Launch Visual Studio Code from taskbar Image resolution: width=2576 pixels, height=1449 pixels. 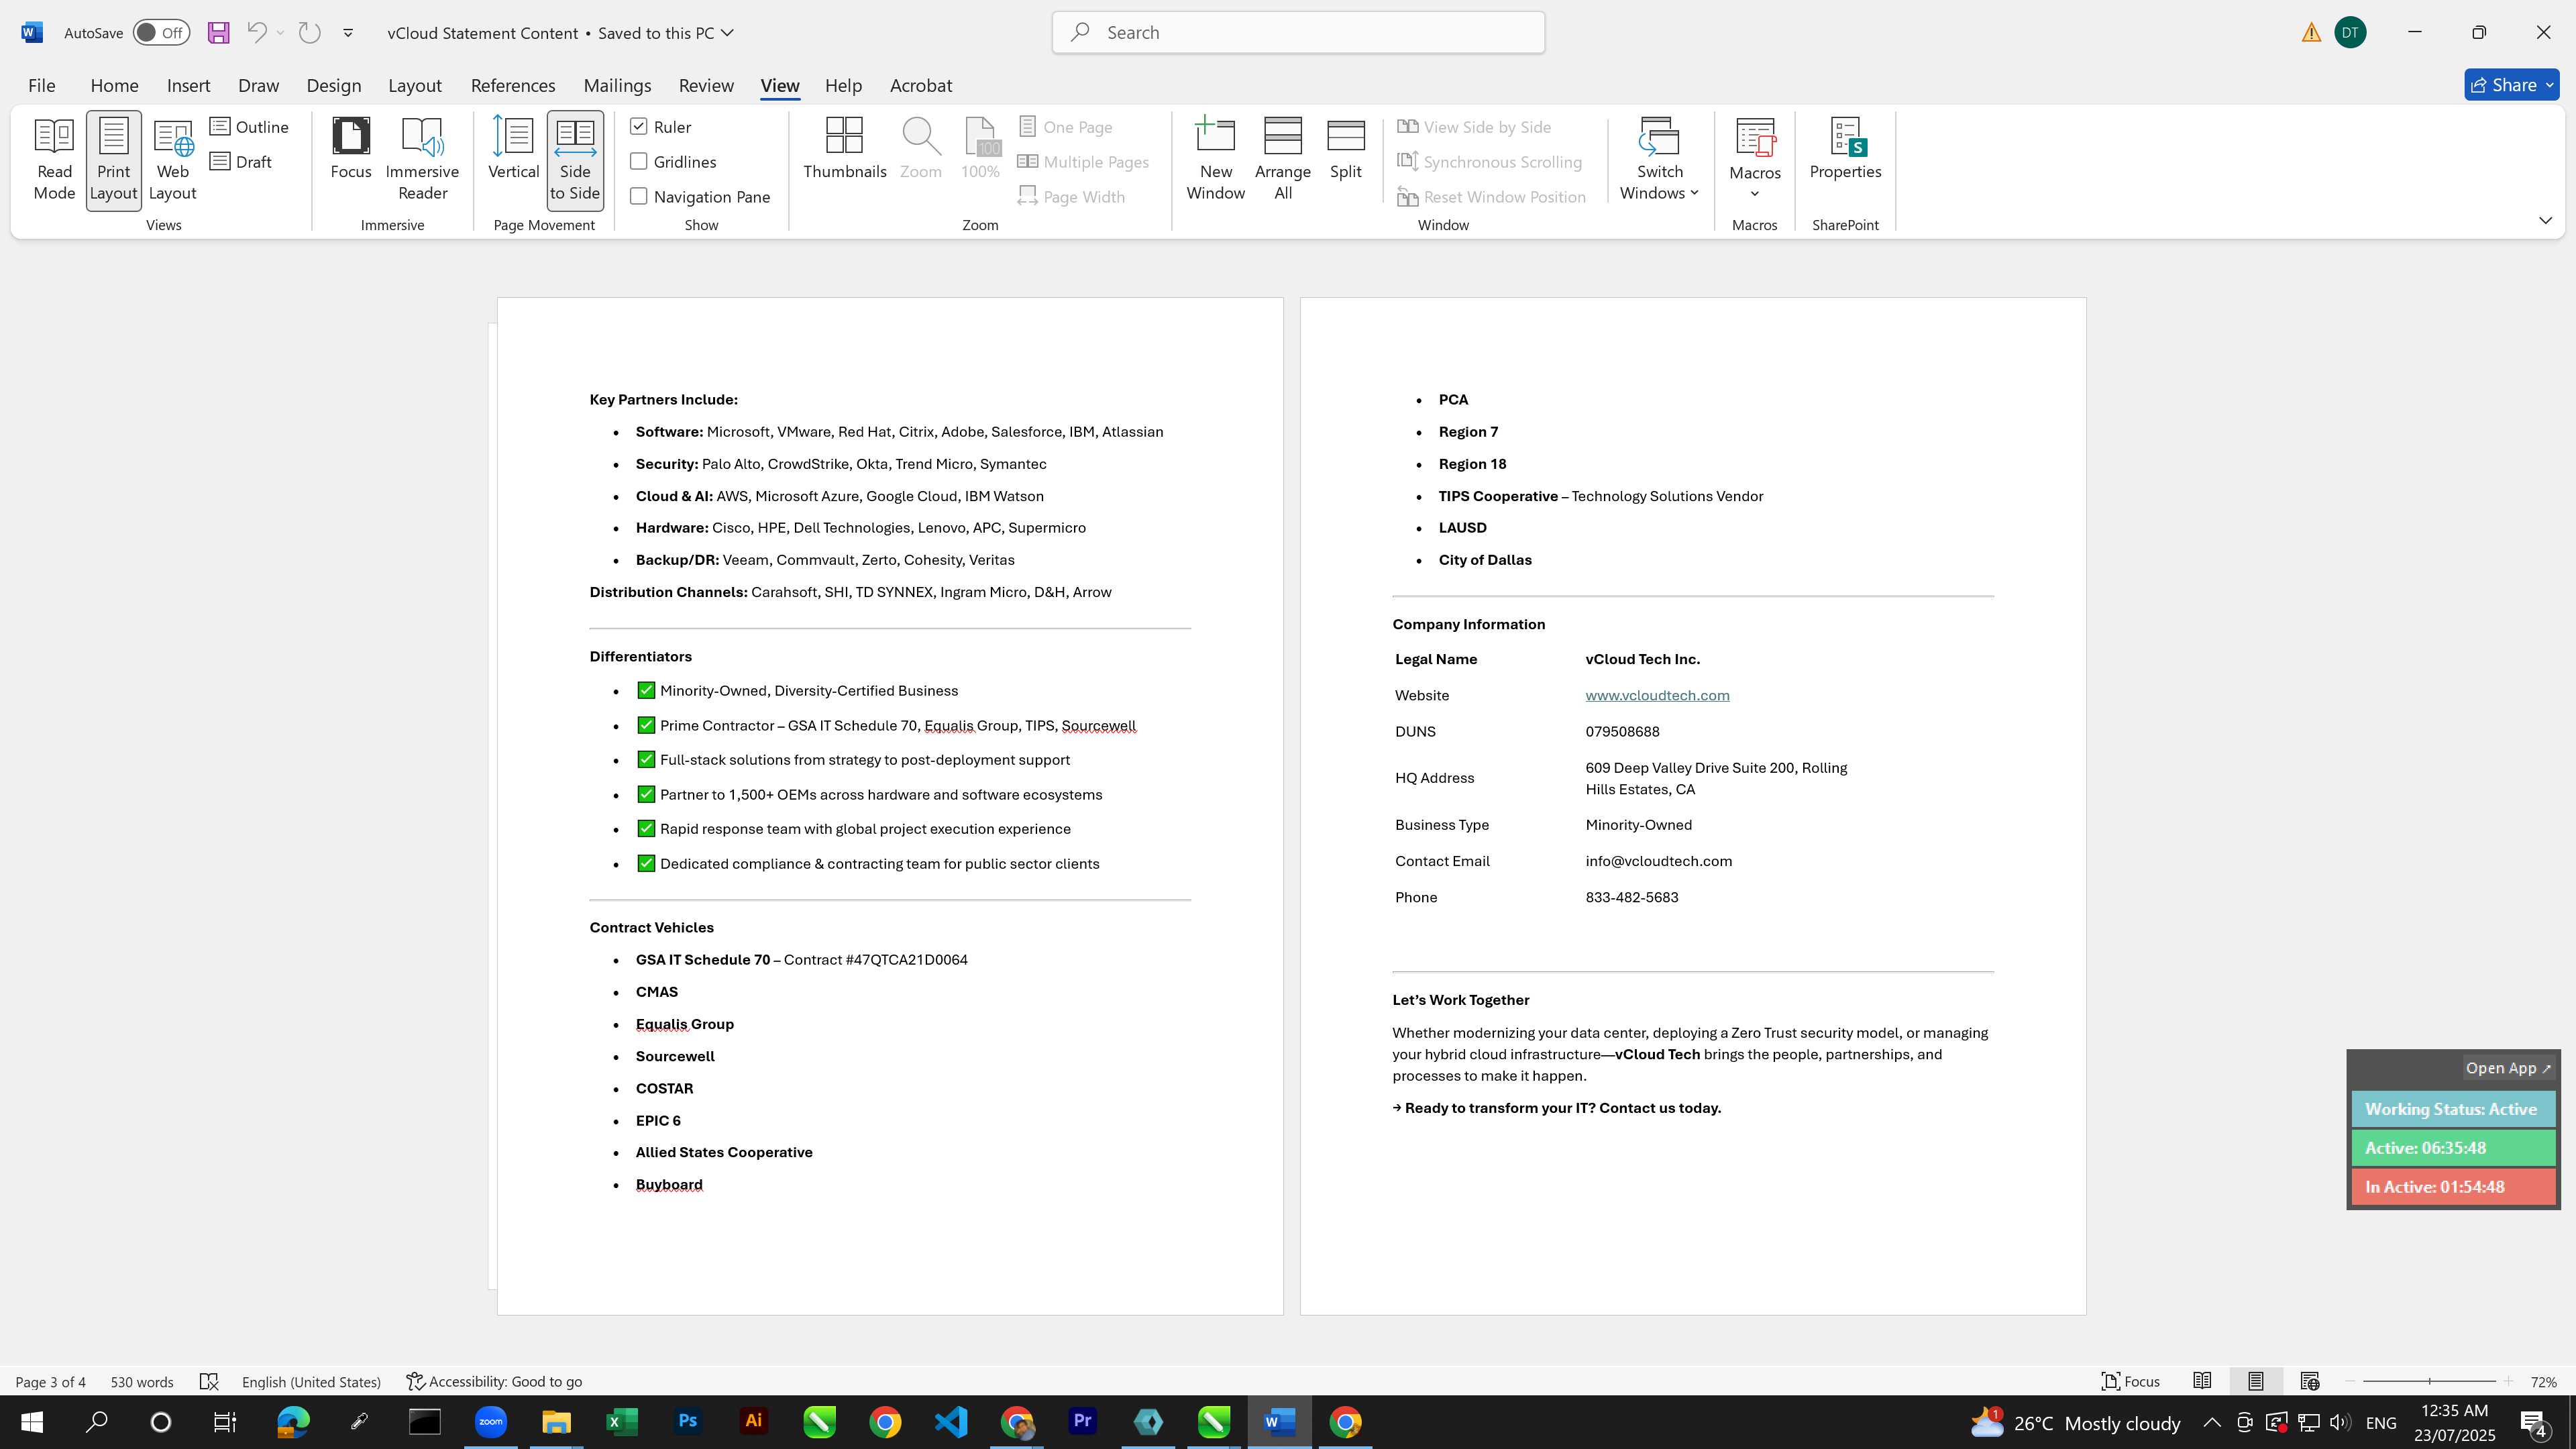[951, 1422]
